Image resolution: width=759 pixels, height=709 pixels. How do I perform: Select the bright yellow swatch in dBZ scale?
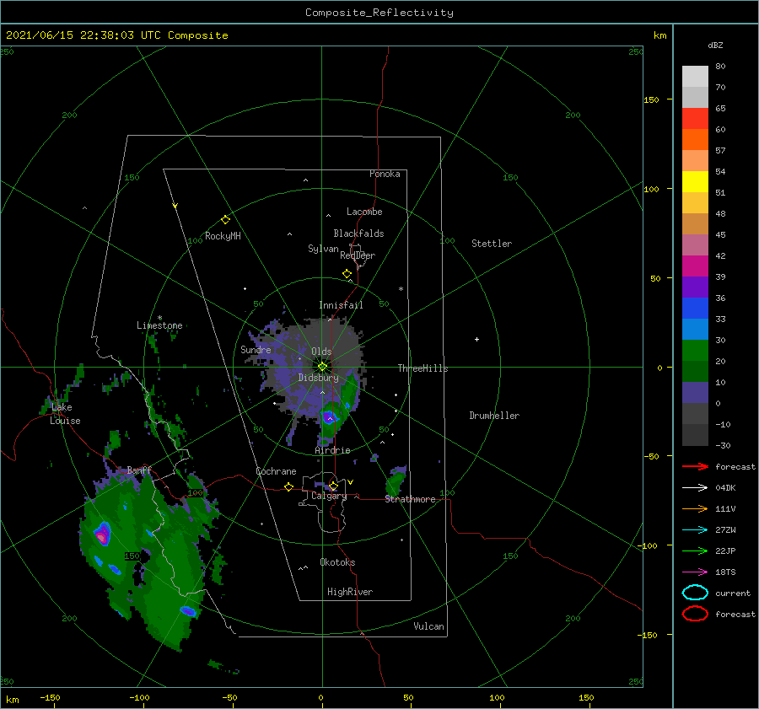click(x=695, y=182)
